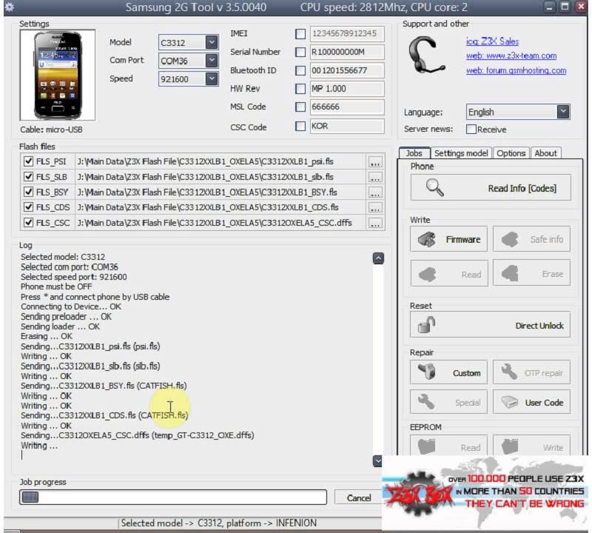Viewport: 592px width, 533px height.
Task: Click the EEPROM Read folder icon
Action: 427,447
